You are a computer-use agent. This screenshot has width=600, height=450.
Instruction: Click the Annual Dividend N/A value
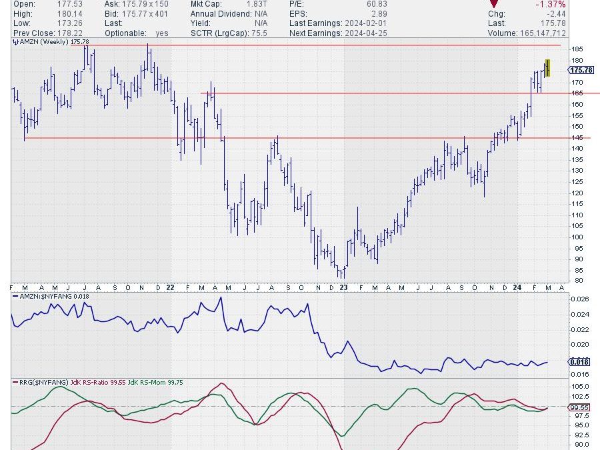(x=261, y=14)
